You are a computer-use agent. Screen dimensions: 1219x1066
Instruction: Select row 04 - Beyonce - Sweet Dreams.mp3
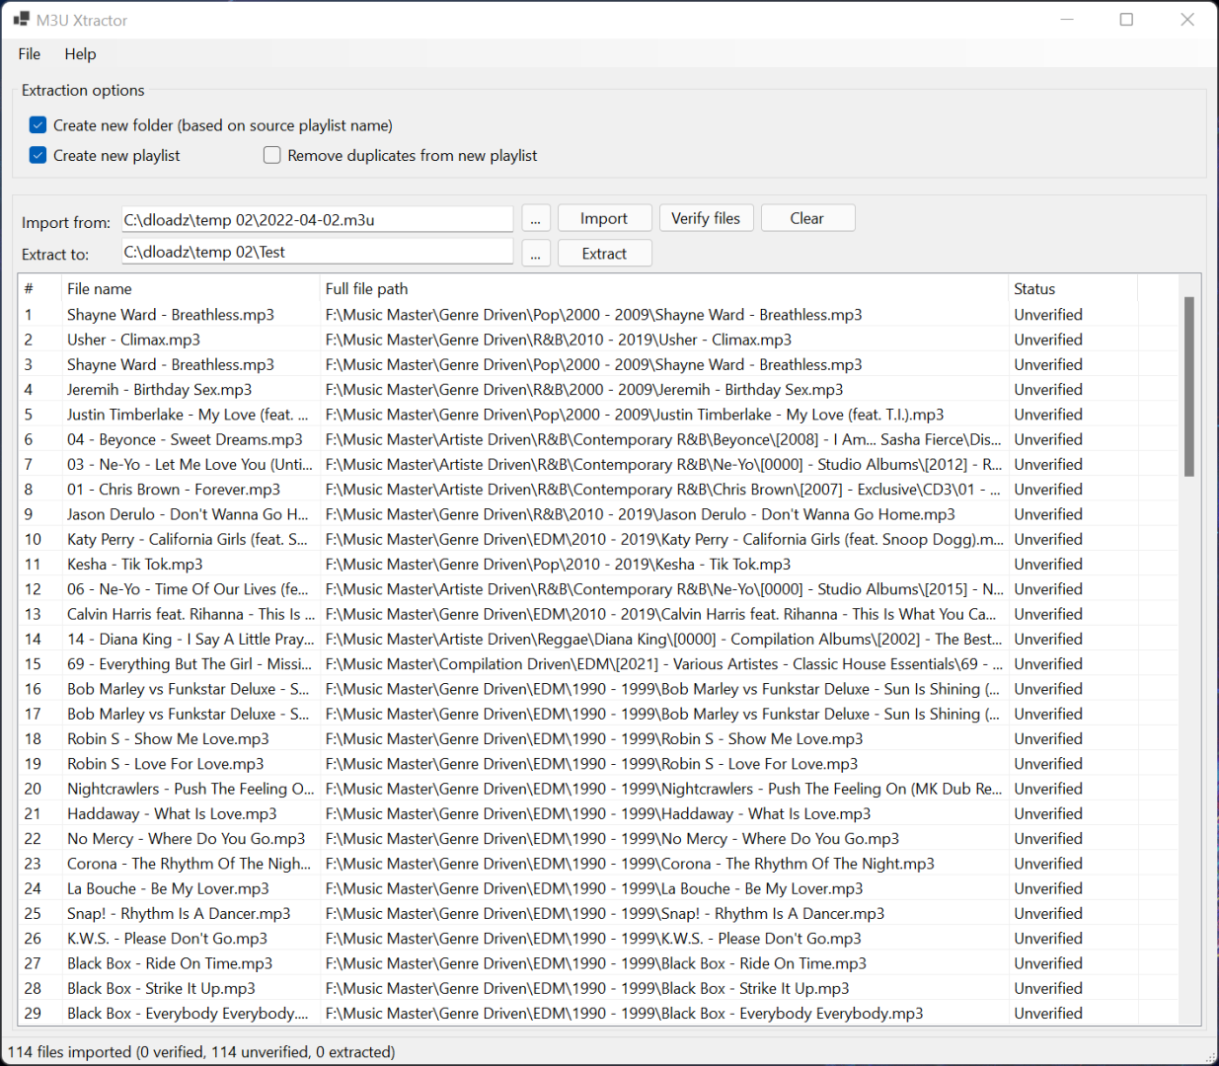[x=598, y=439]
